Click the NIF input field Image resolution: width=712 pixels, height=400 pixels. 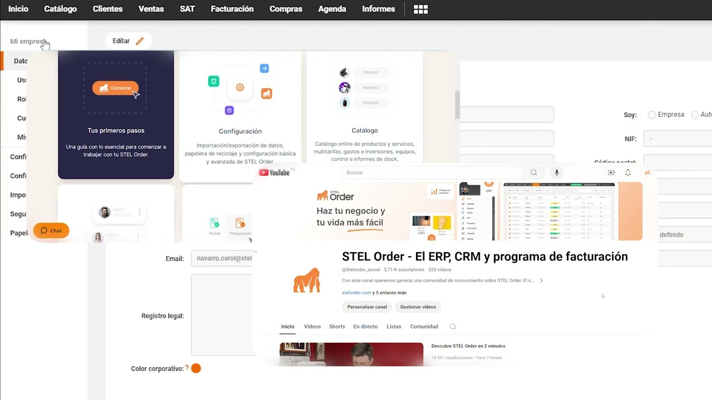click(x=678, y=138)
